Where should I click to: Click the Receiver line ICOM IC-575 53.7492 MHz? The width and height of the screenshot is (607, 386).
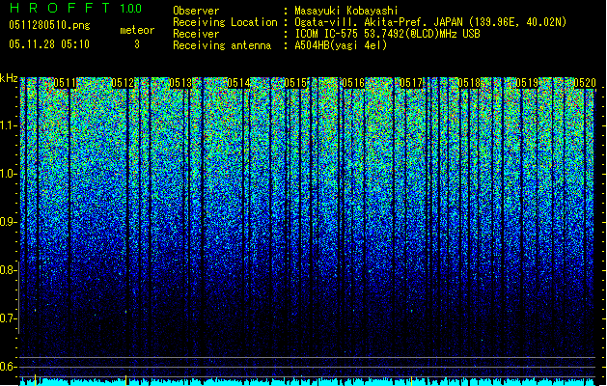(x=327, y=34)
